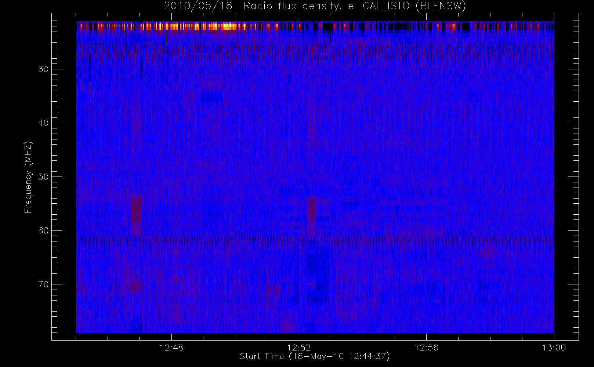Select the 40 frequency tick label

43,123
